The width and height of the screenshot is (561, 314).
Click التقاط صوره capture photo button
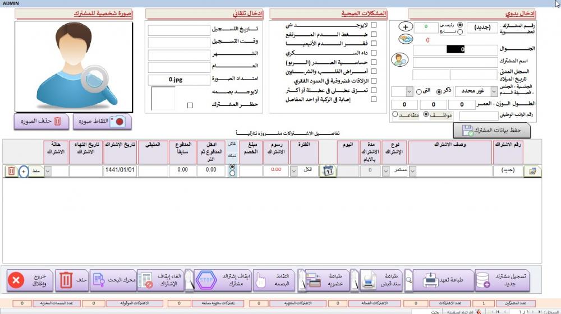(102, 122)
